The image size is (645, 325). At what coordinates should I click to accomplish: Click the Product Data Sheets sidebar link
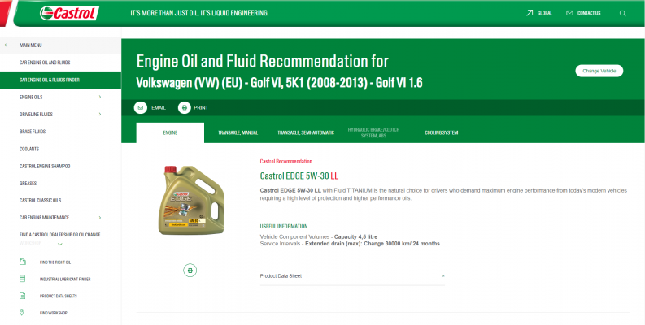pyautogui.click(x=58, y=296)
